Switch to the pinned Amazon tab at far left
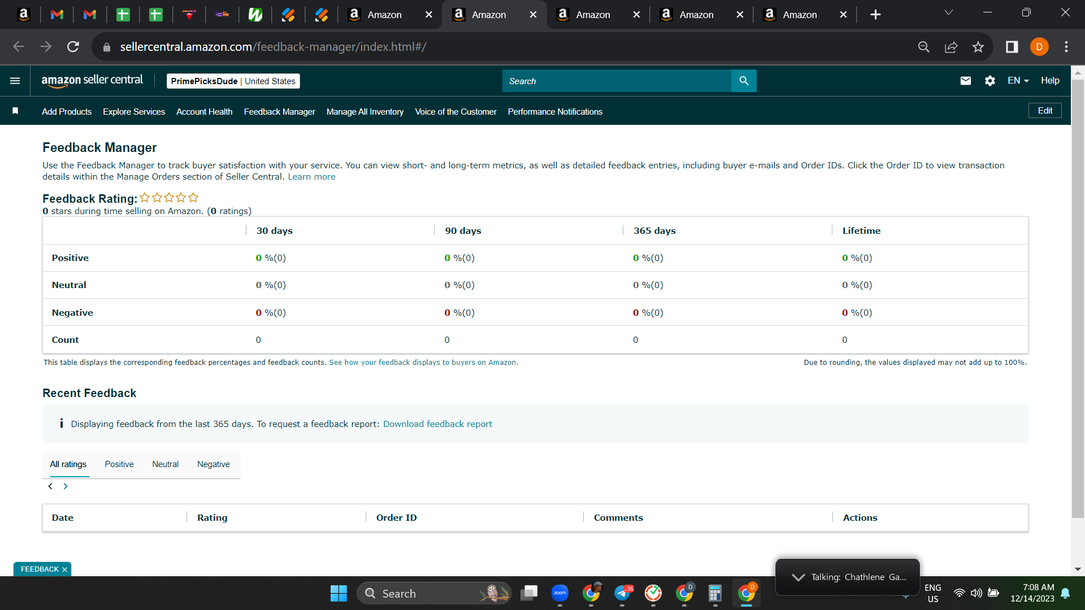Screen dimensions: 1085x610 coord(24,15)
